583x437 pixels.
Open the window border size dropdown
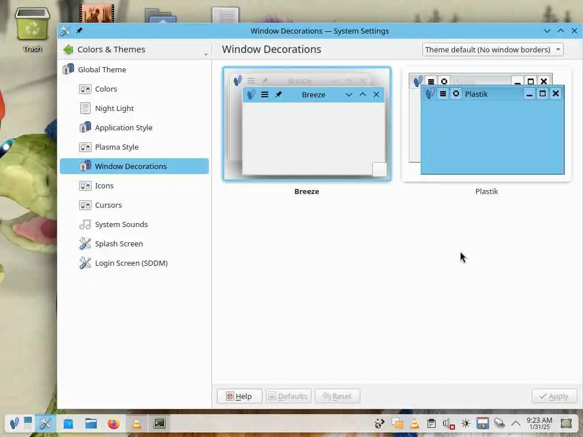click(x=492, y=50)
